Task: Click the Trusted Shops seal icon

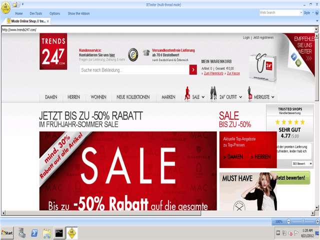Action: click(133, 54)
